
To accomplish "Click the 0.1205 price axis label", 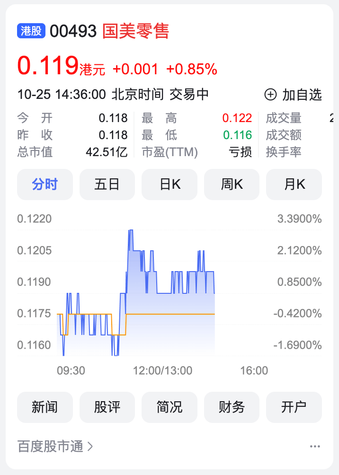I will pos(34,250).
